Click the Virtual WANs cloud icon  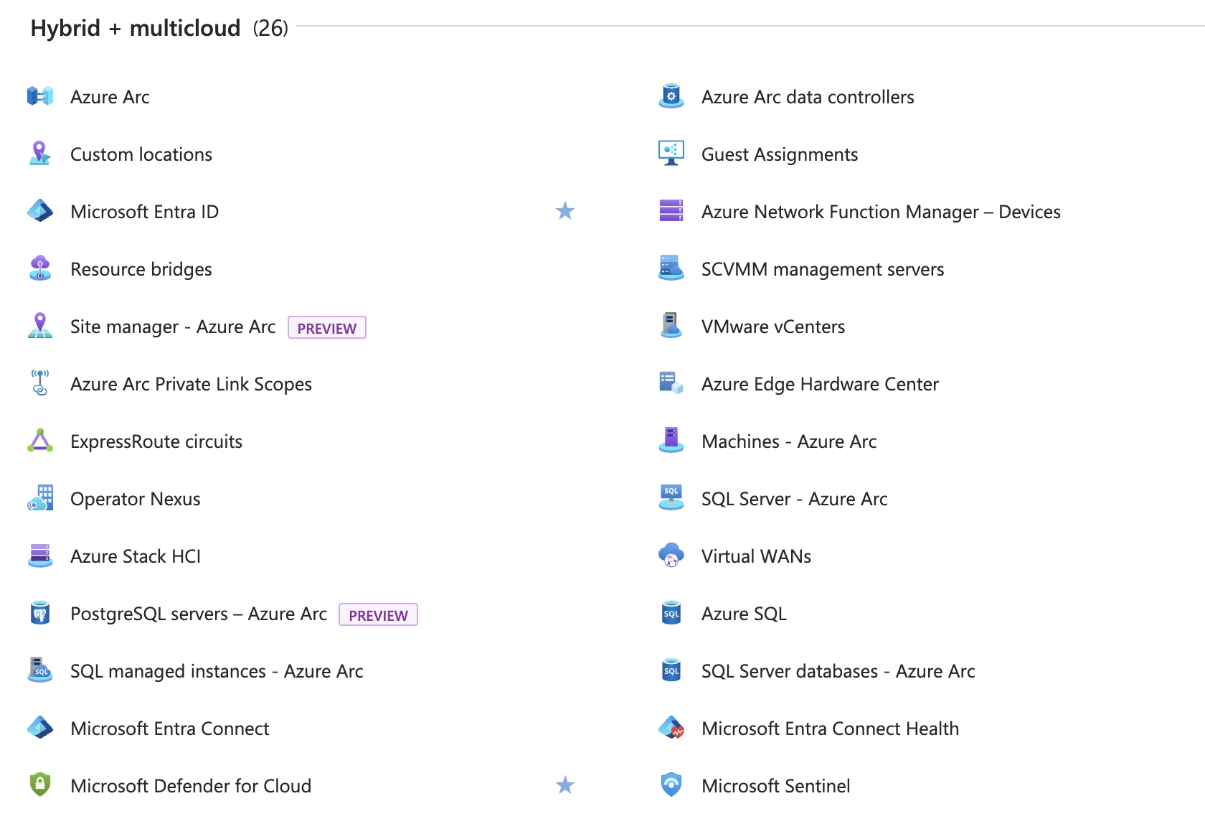point(671,556)
